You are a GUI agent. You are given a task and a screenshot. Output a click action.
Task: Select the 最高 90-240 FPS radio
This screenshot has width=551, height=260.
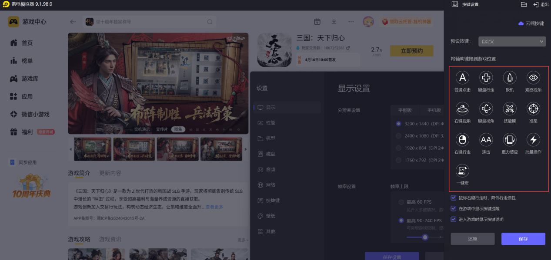(401, 221)
